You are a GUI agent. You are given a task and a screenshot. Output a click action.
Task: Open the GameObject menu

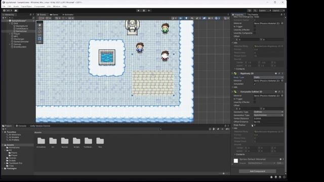(26, 7)
